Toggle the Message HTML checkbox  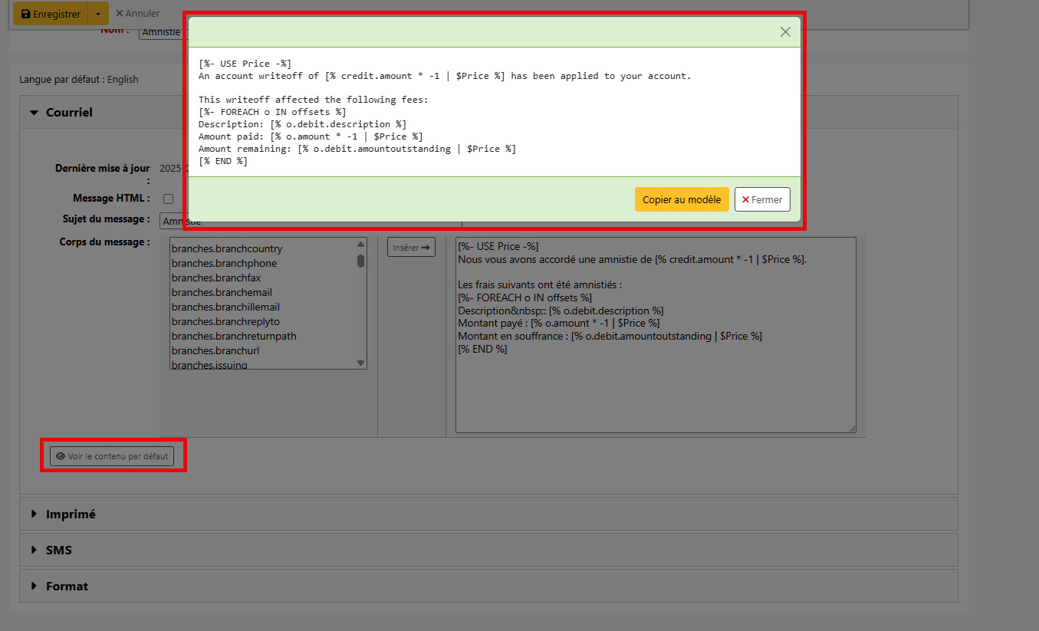pyautogui.click(x=168, y=199)
